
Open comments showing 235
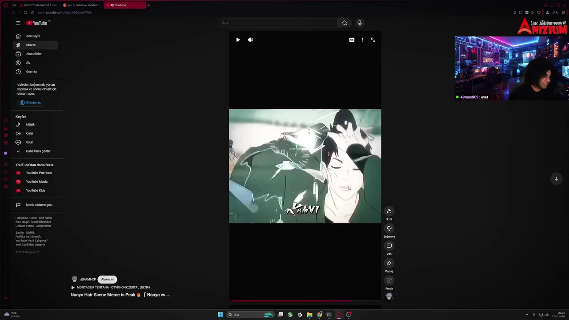coord(389,246)
